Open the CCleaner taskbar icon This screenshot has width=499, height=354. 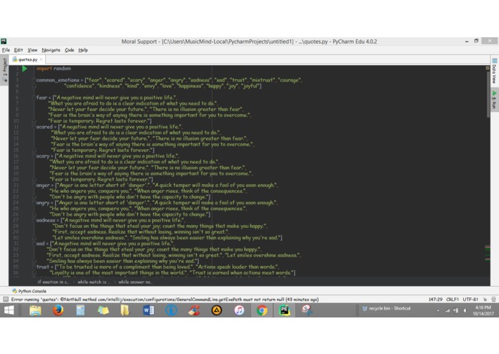point(194,310)
